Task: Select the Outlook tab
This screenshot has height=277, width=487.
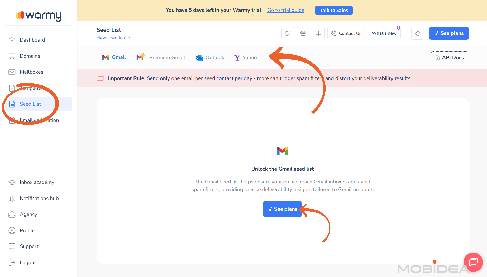Action: (210, 57)
